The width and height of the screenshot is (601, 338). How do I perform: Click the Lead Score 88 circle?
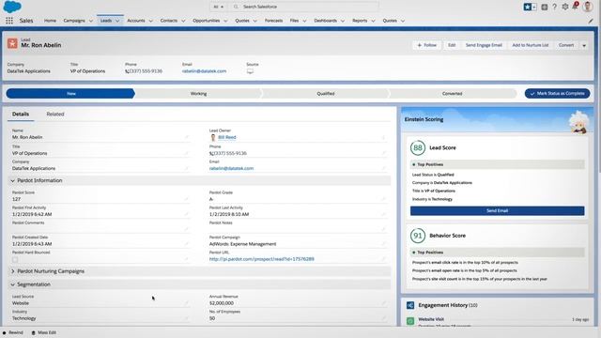(x=417, y=147)
